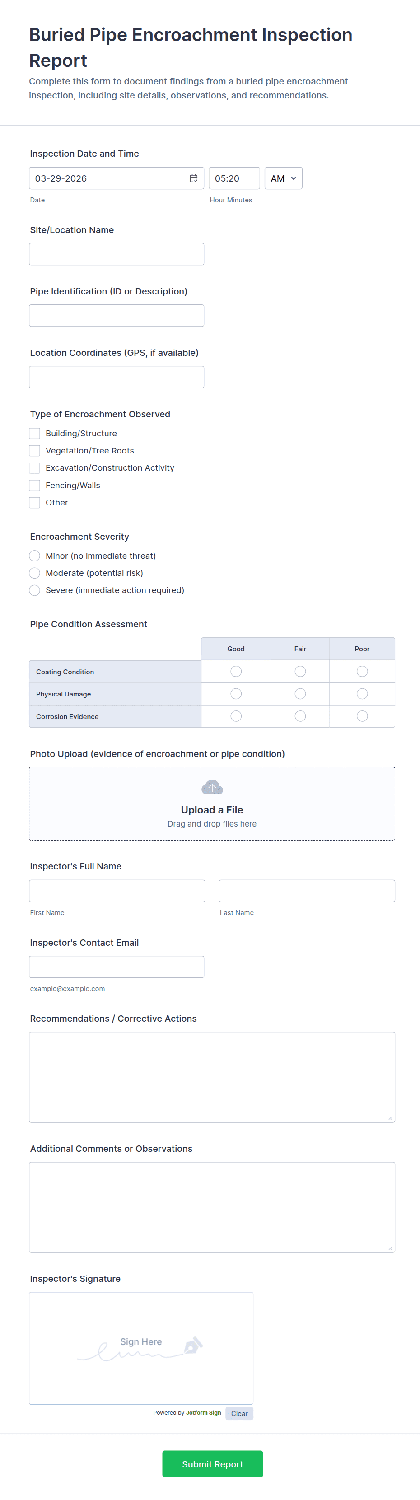Click the signature pen icon

tap(193, 1345)
